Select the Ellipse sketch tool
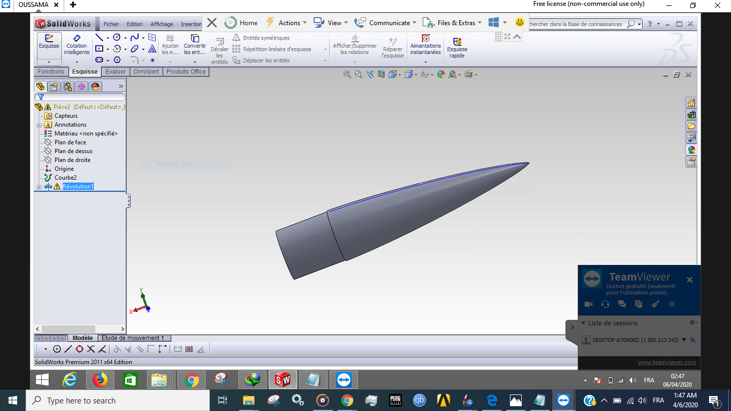The image size is (731, 411). click(134, 49)
